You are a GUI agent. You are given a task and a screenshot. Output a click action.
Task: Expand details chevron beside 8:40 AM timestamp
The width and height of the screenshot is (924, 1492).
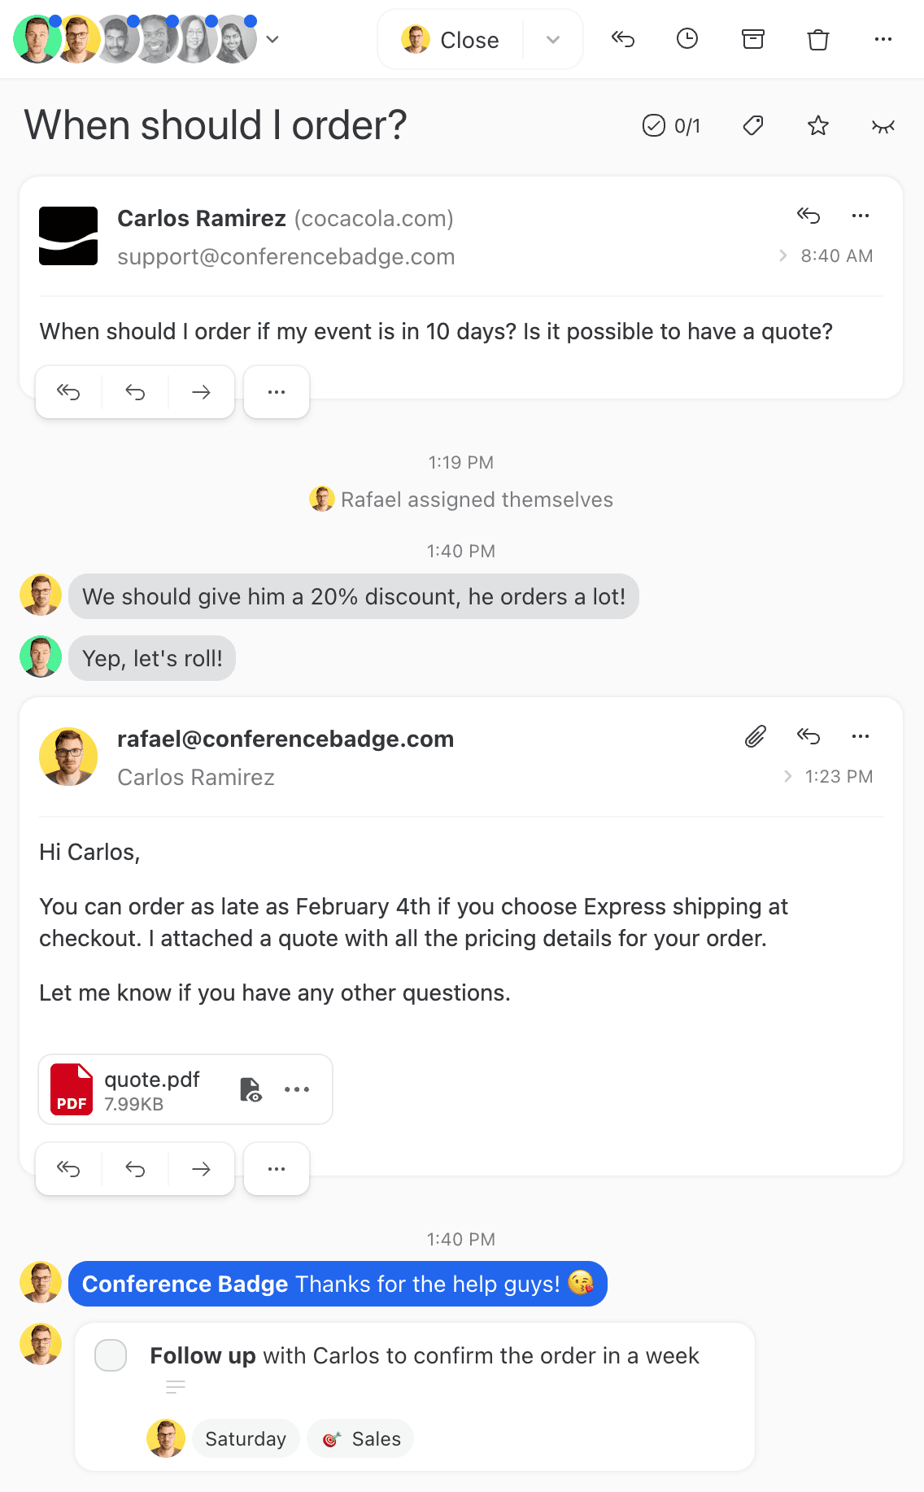tap(783, 255)
